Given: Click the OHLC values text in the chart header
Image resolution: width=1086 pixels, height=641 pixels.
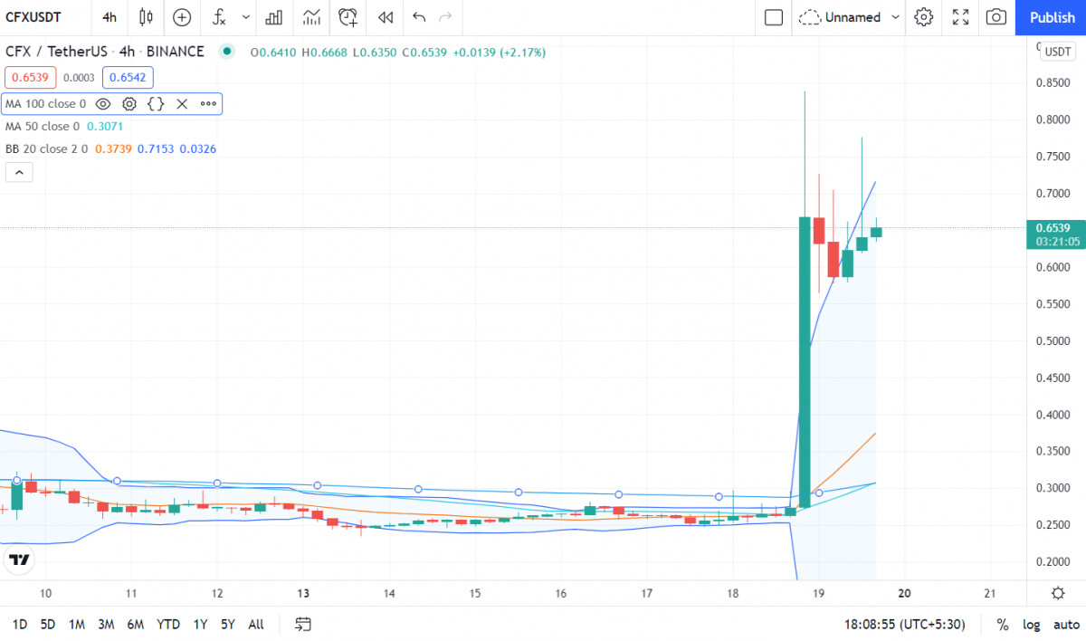Looking at the screenshot, I should coord(397,53).
